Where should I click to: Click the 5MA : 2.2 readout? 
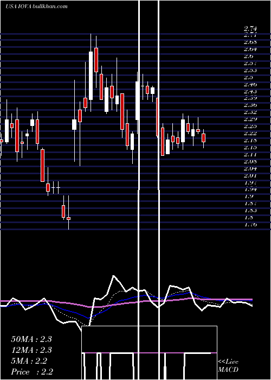pos(29,361)
